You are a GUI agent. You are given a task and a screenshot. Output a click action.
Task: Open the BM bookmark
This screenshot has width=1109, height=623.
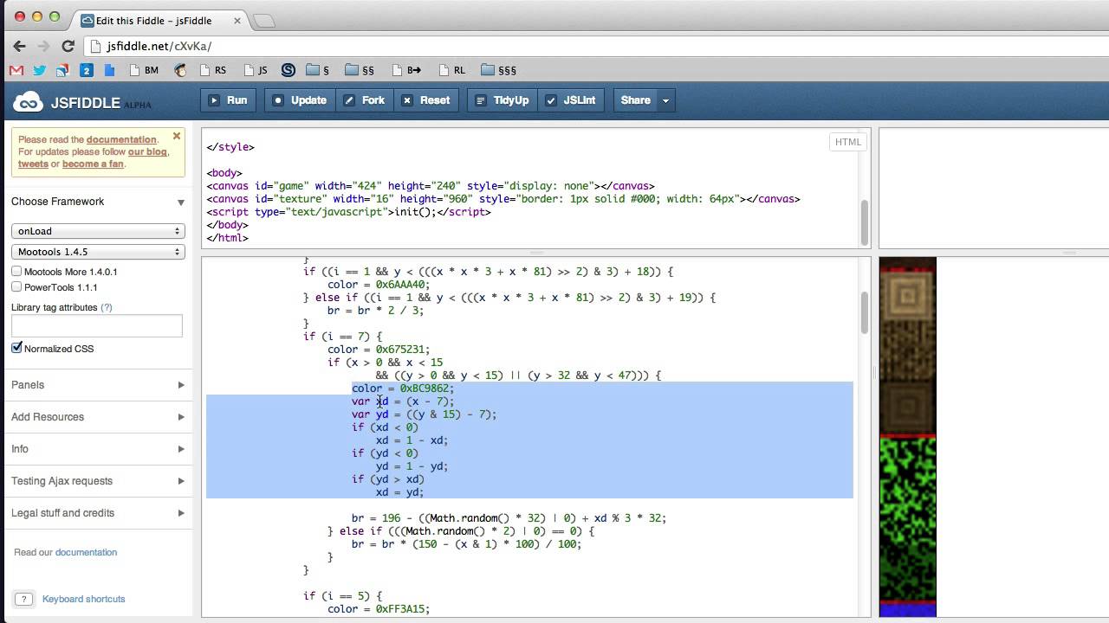(x=143, y=70)
